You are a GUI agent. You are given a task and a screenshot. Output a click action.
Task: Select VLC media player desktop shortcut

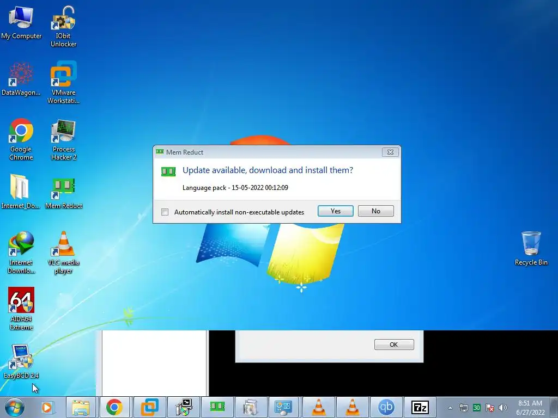click(63, 253)
